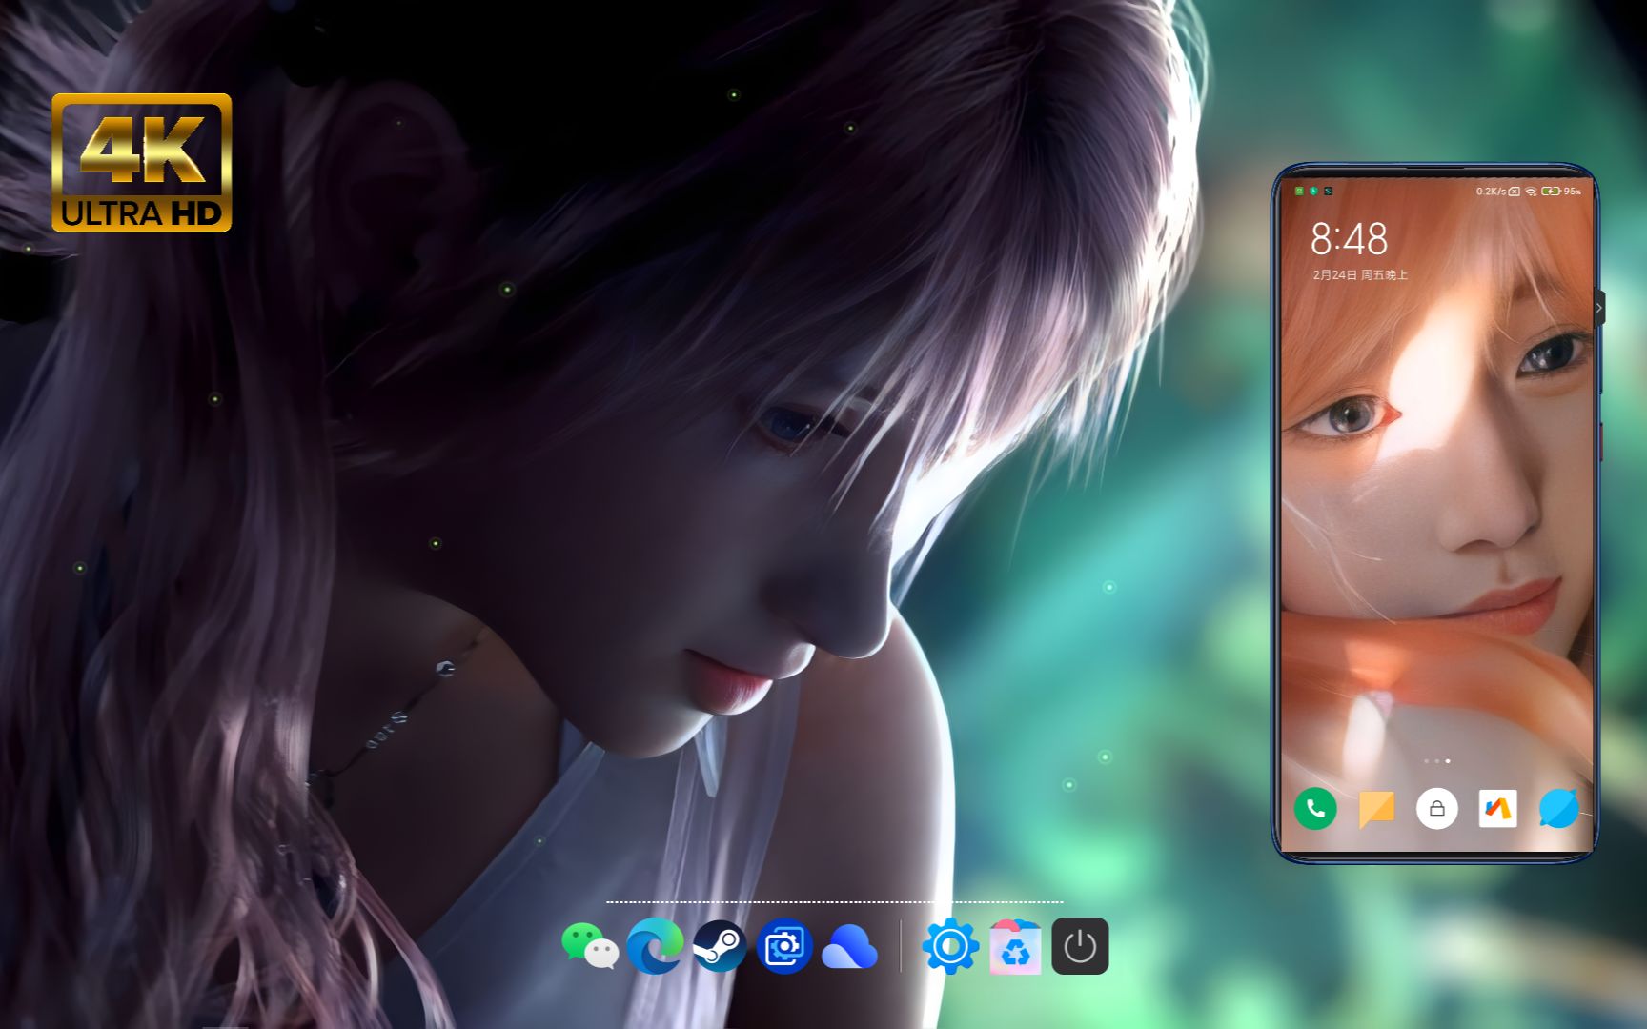The width and height of the screenshot is (1647, 1029).
Task: Tap the battery indicator showing 95%
Action: (x=1561, y=192)
